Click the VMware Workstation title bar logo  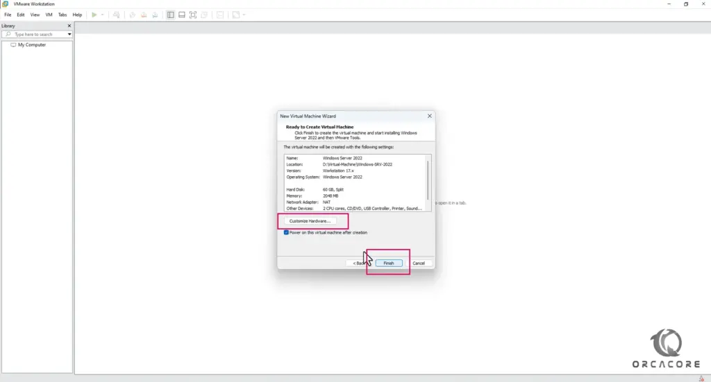(x=5, y=3)
